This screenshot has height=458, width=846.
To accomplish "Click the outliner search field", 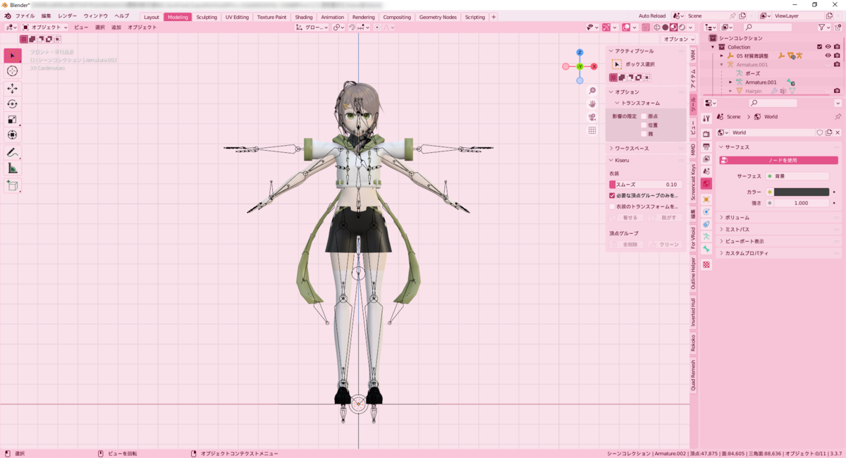I will coord(768,27).
